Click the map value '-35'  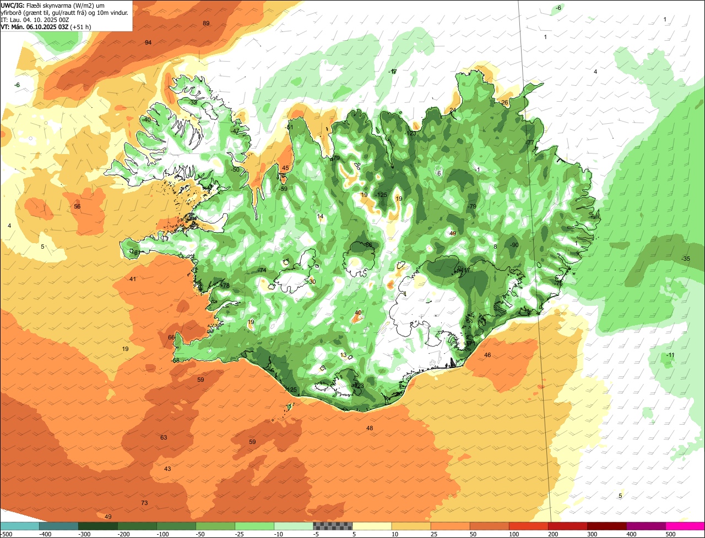(x=685, y=259)
